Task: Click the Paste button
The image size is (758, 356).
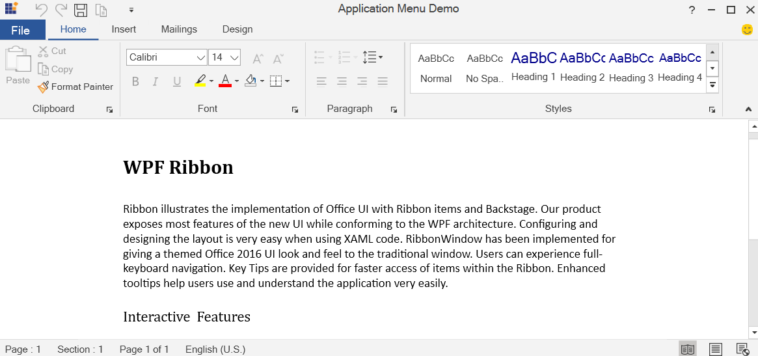Action: (18, 66)
